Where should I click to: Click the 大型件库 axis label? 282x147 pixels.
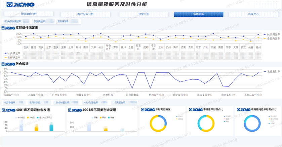108,95
